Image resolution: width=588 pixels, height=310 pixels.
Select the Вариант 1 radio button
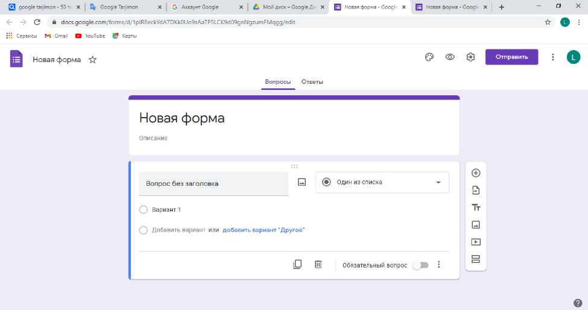point(144,209)
